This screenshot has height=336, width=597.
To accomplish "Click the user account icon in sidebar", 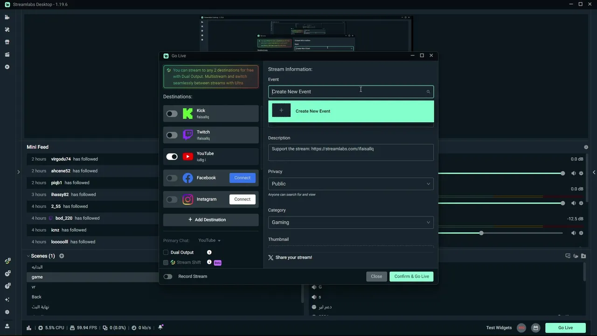I will click(7, 326).
